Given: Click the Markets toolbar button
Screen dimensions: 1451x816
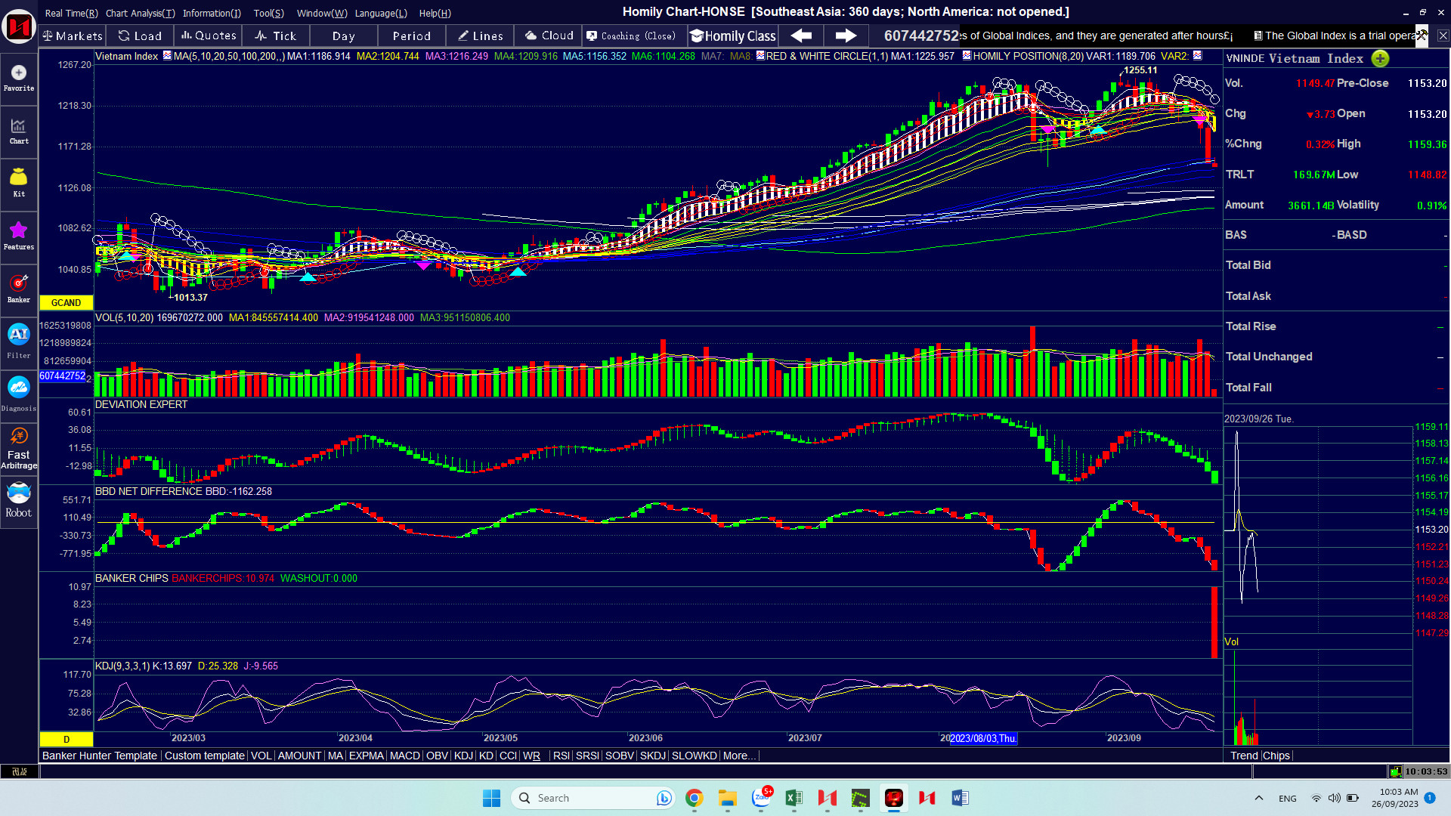Looking at the screenshot, I should point(73,36).
